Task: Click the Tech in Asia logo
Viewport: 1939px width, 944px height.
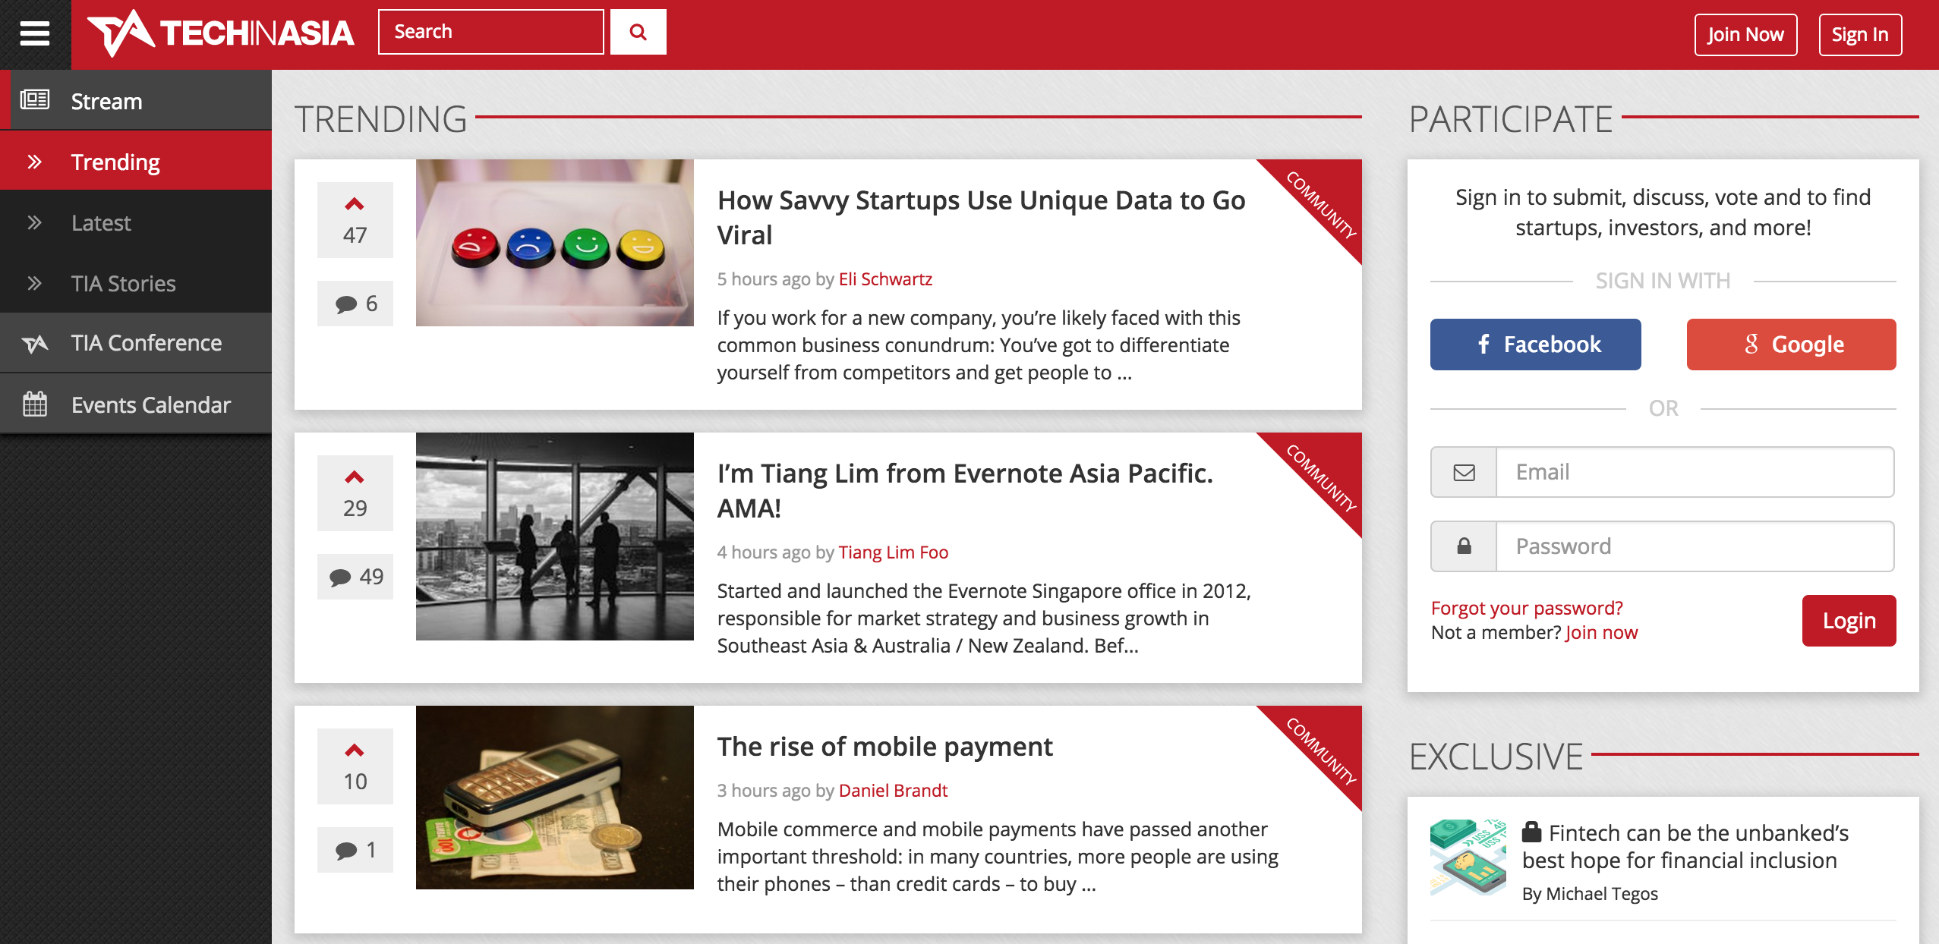Action: coord(221,32)
